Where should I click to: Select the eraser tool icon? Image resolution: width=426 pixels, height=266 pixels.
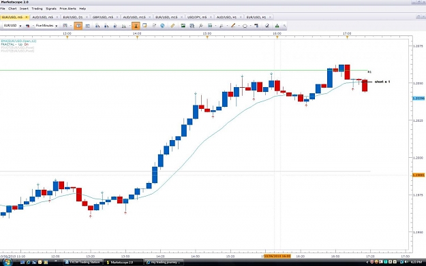[267, 26]
